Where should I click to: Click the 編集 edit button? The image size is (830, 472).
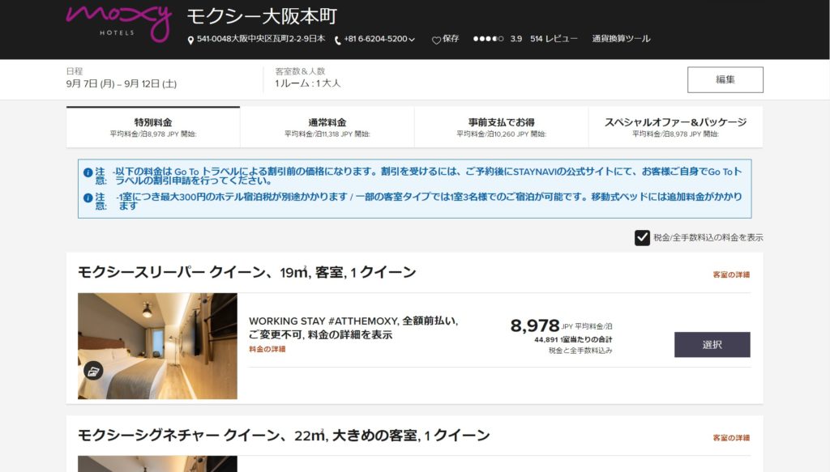pyautogui.click(x=725, y=79)
